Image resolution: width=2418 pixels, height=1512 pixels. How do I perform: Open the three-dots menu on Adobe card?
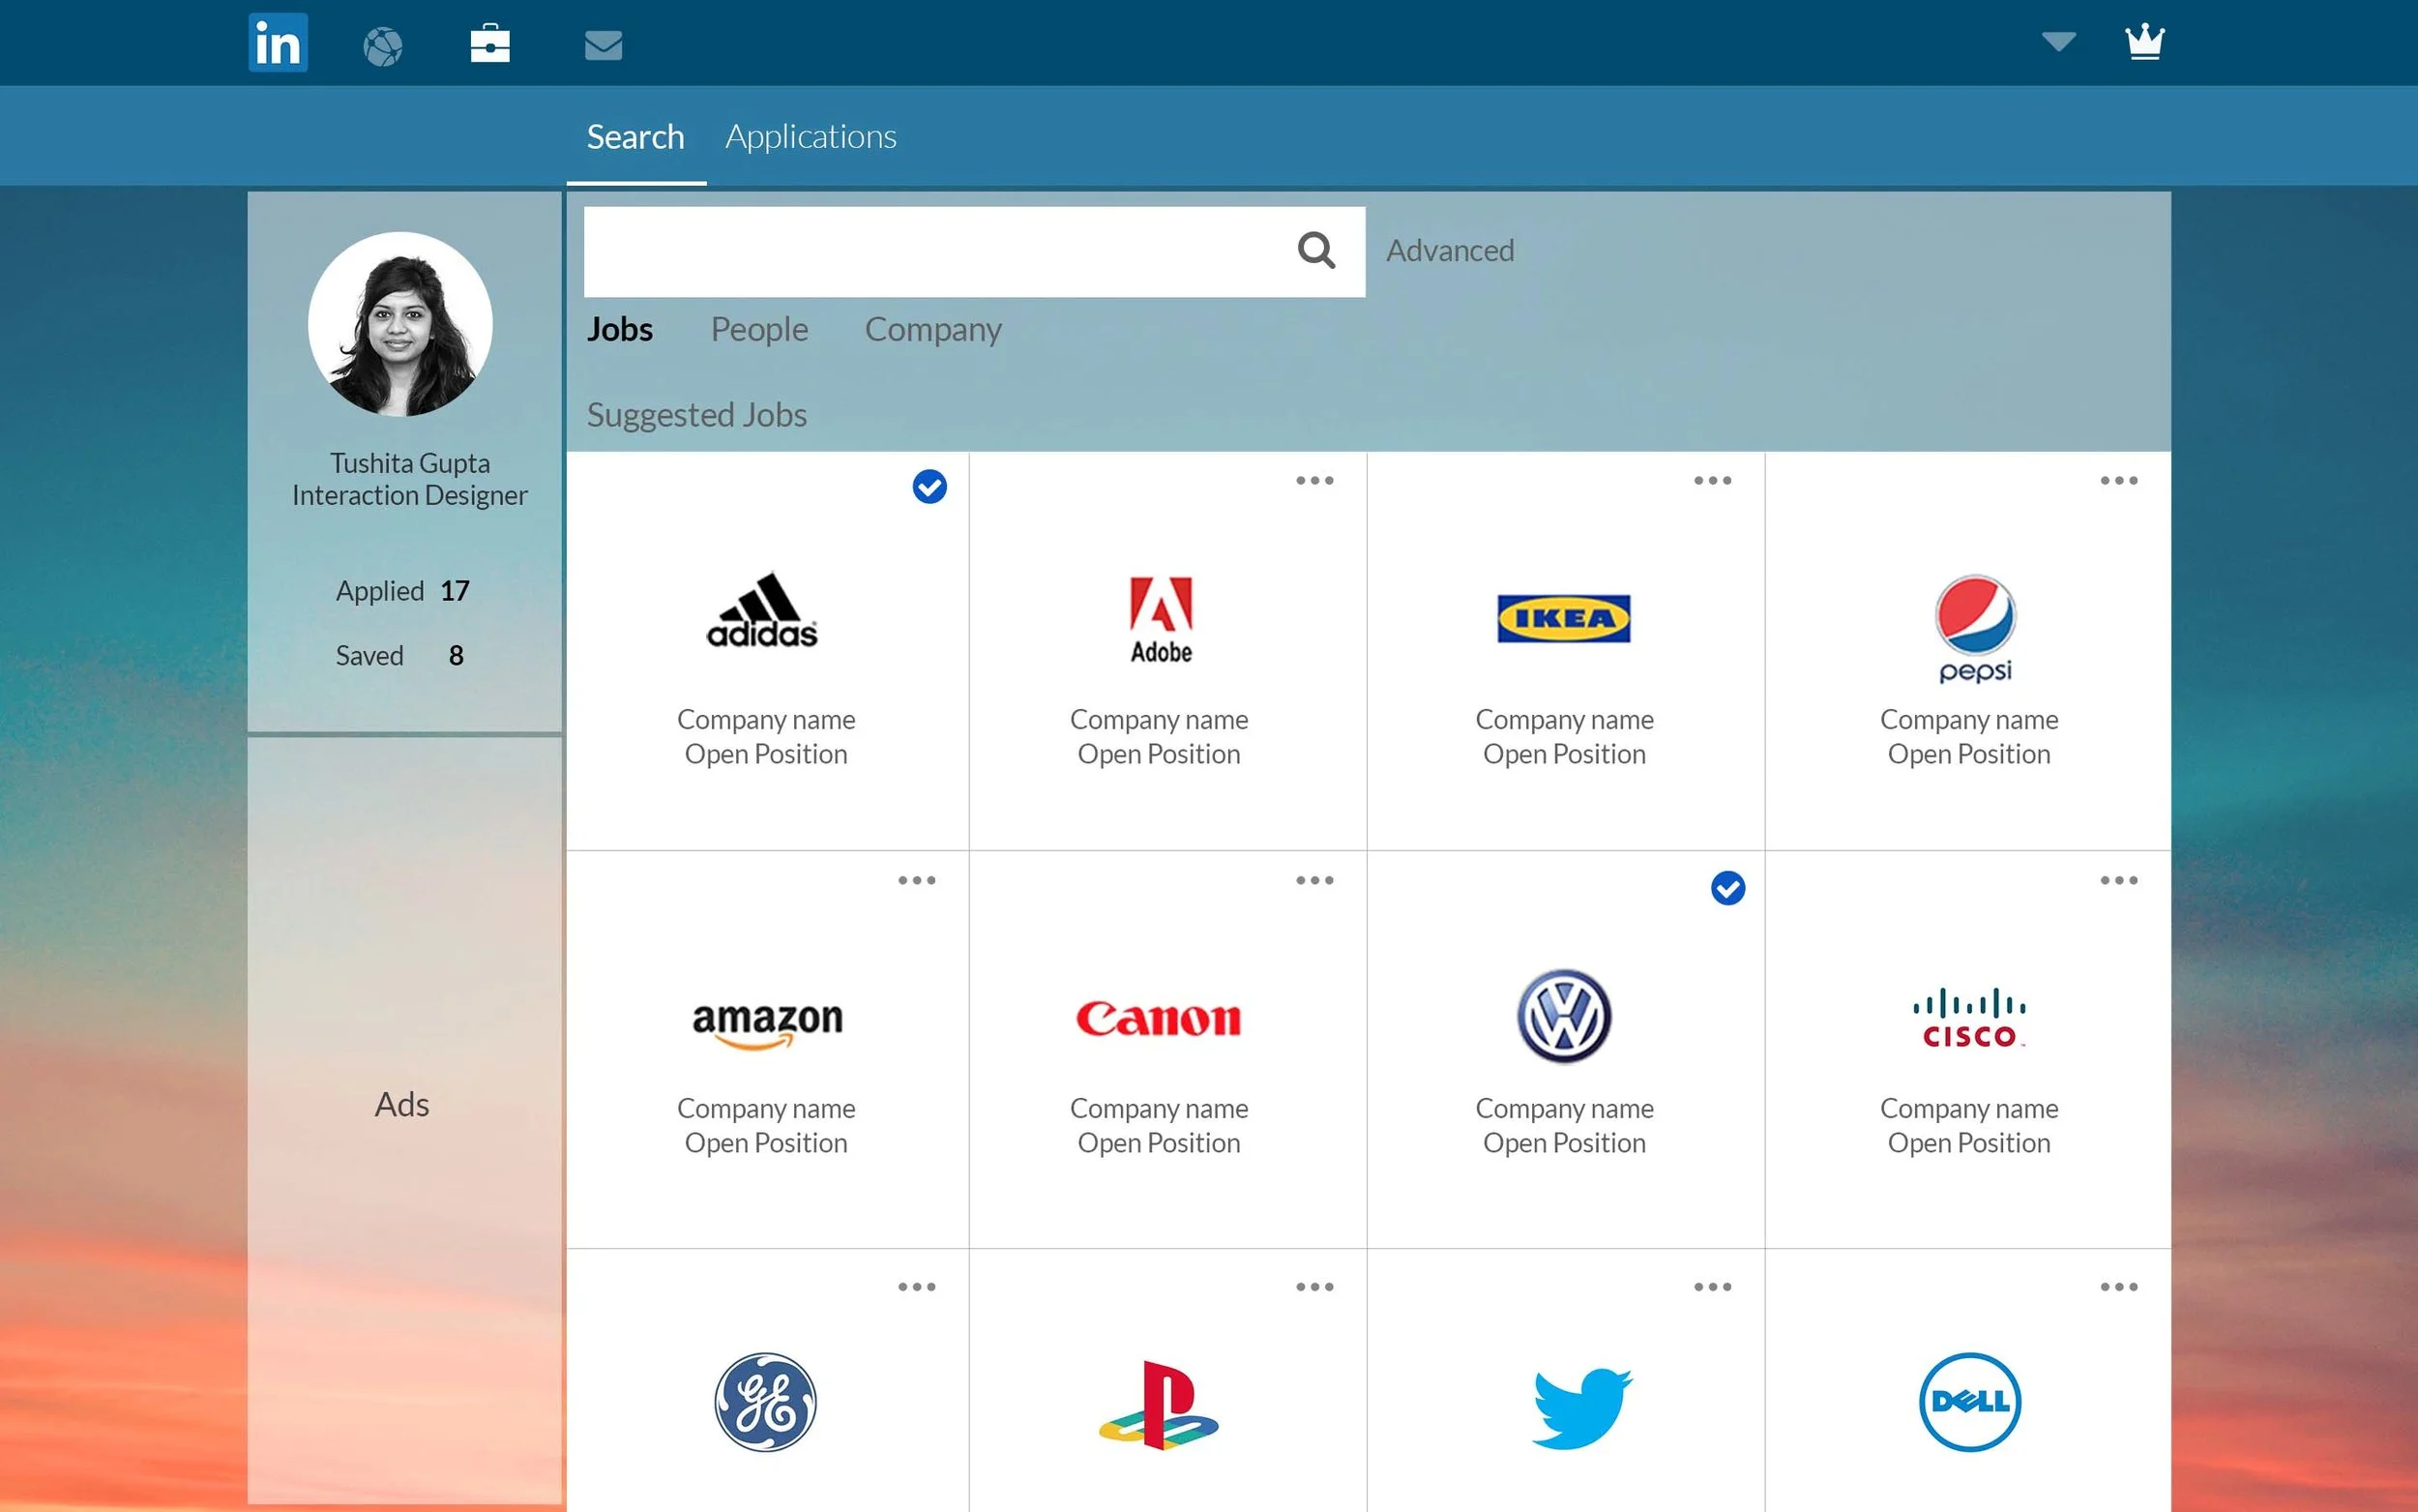[1313, 481]
